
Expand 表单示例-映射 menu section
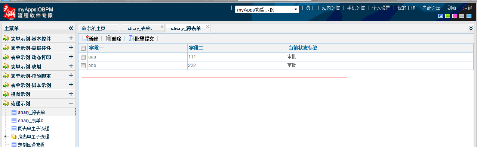71,66
